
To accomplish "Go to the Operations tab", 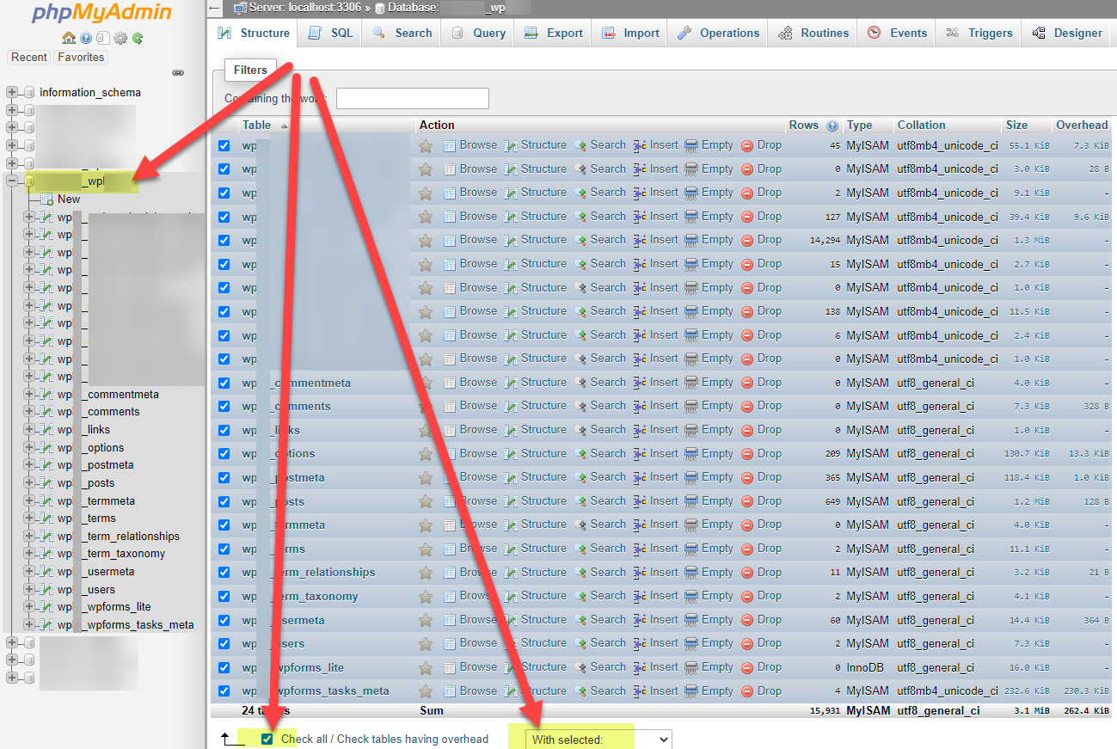I will click(x=718, y=33).
